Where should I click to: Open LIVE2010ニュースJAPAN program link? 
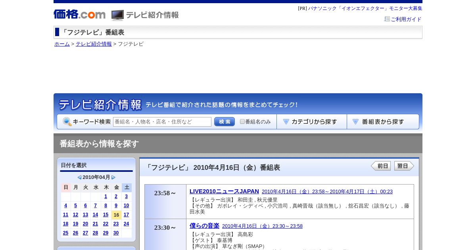pyautogui.click(x=224, y=191)
